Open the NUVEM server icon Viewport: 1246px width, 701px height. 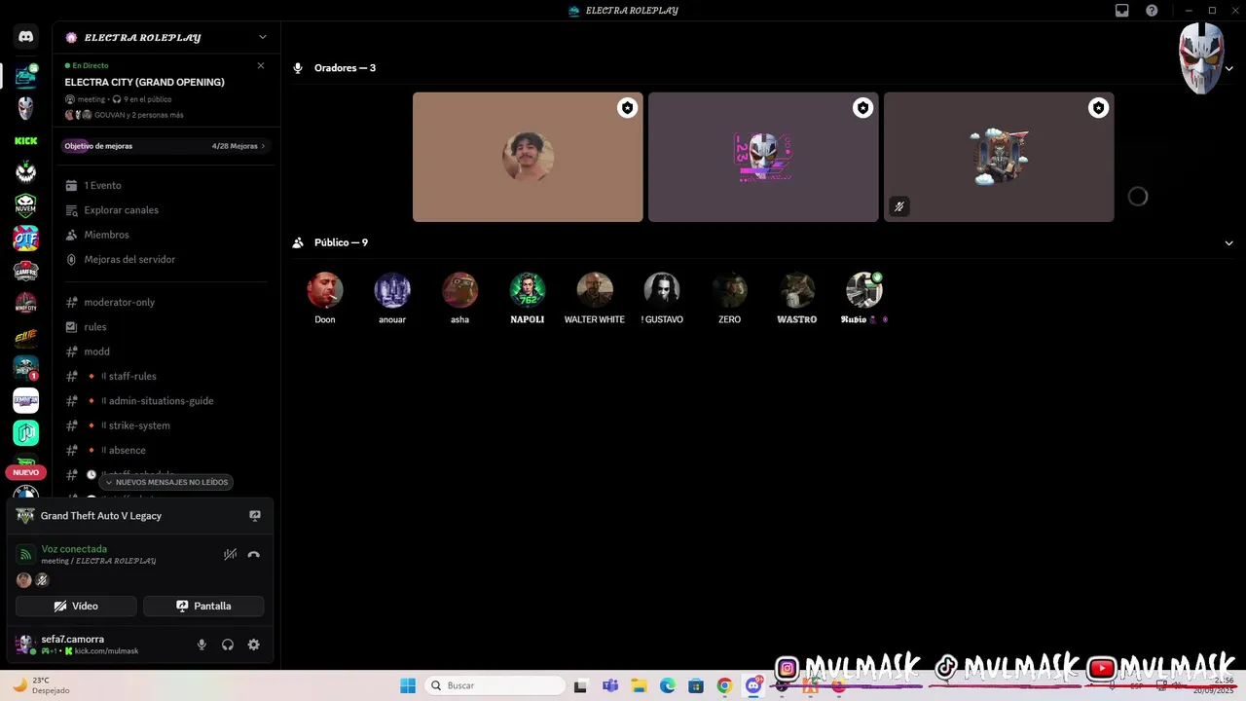point(26,205)
